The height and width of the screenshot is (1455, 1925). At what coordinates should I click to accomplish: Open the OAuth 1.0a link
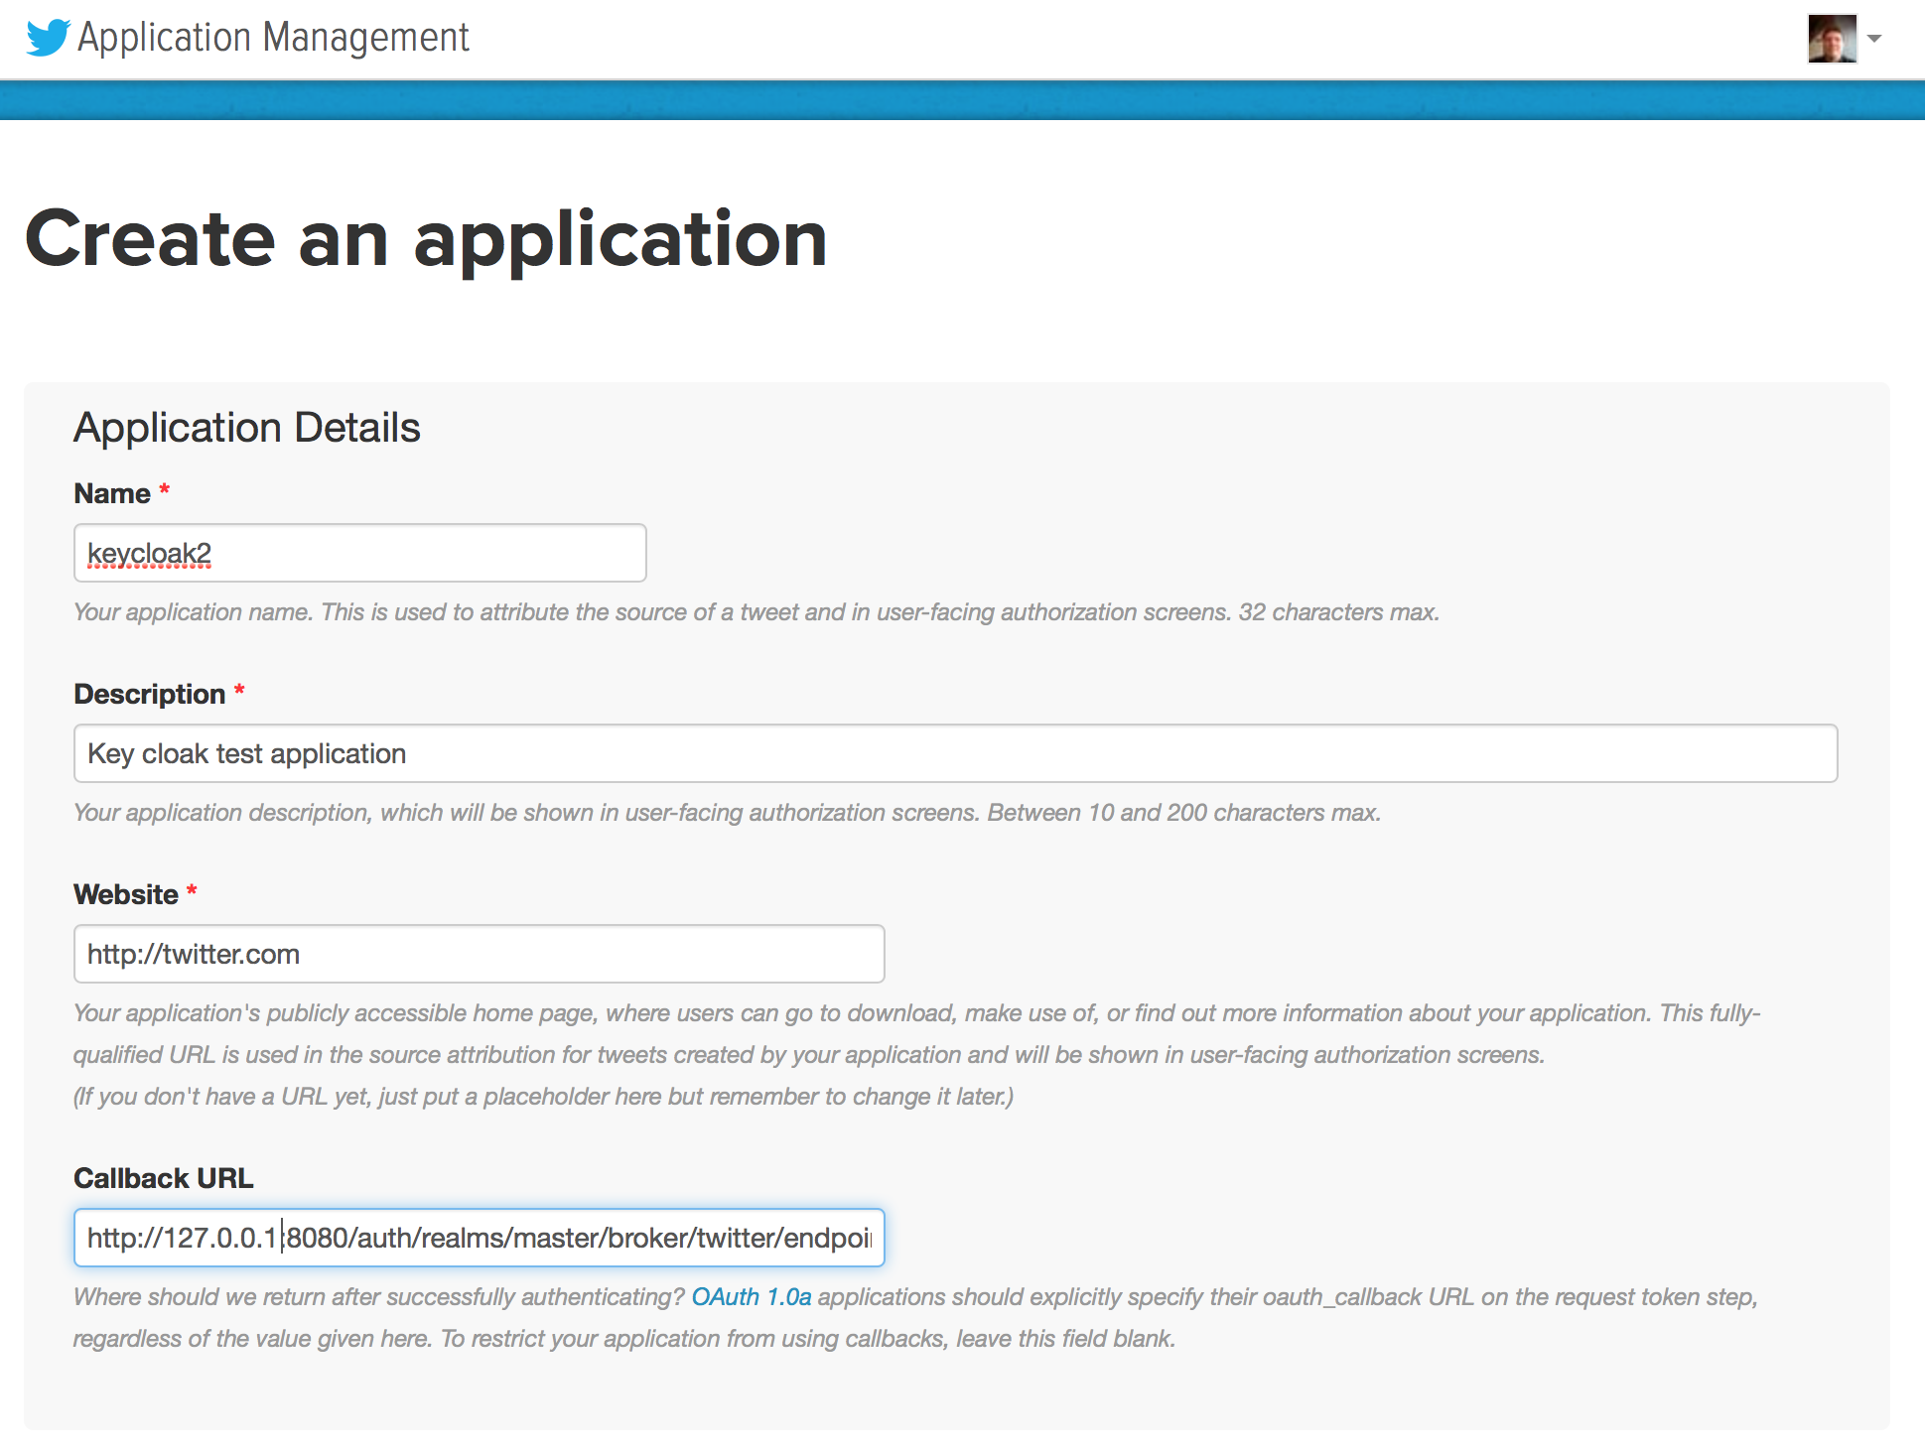coord(751,1297)
